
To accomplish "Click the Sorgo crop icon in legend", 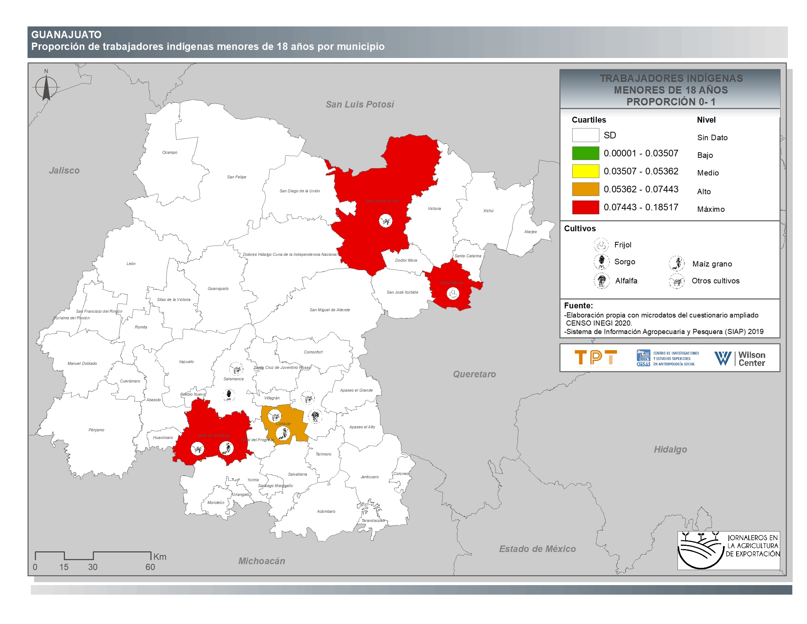I will click(x=601, y=261).
